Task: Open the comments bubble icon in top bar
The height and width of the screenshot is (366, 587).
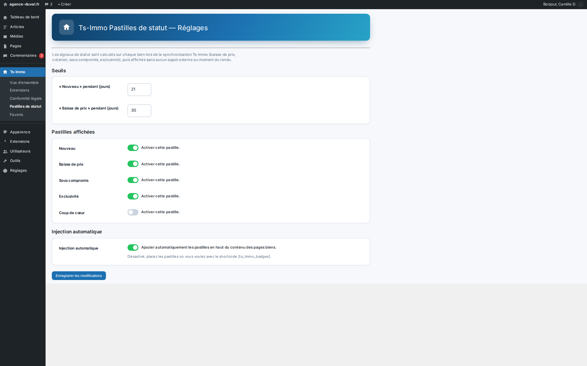Action: (x=46, y=5)
